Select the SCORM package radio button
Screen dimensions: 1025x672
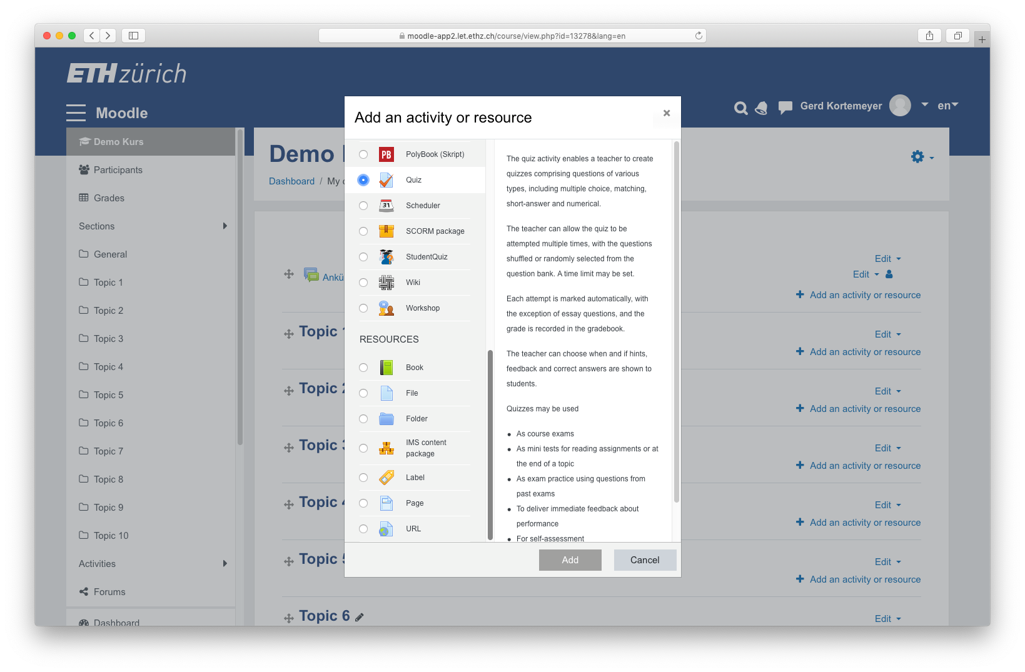[363, 231]
